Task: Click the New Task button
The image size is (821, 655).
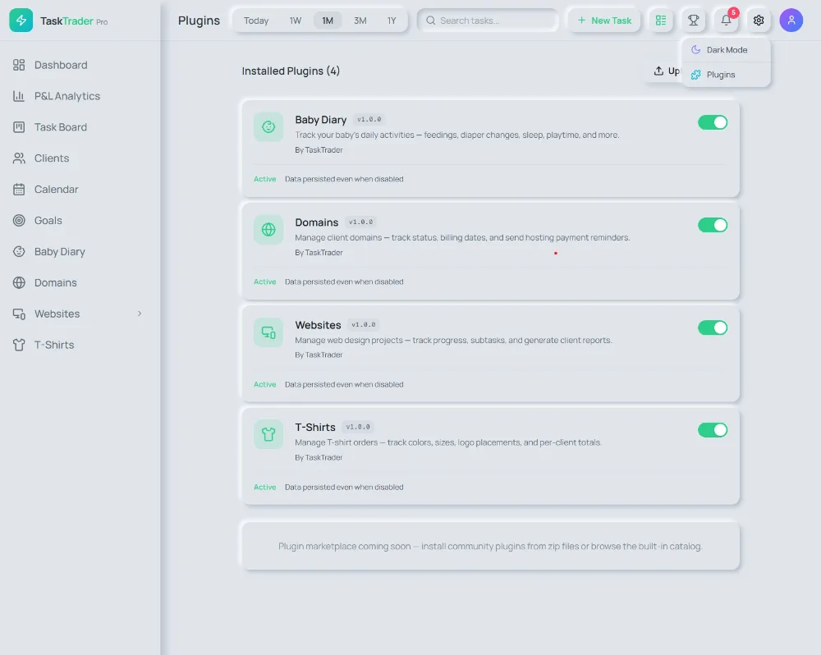Action: (604, 21)
